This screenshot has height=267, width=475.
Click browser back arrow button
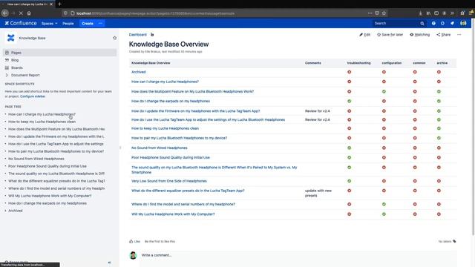coord(5,13)
